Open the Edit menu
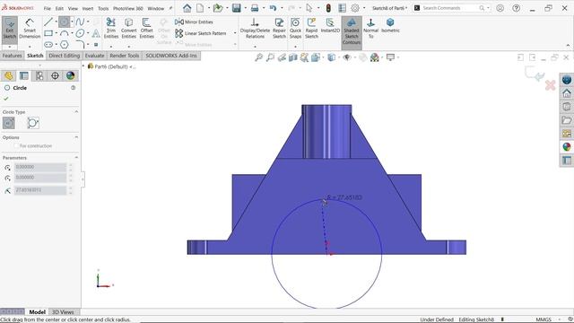The width and height of the screenshot is (574, 323). [59, 8]
